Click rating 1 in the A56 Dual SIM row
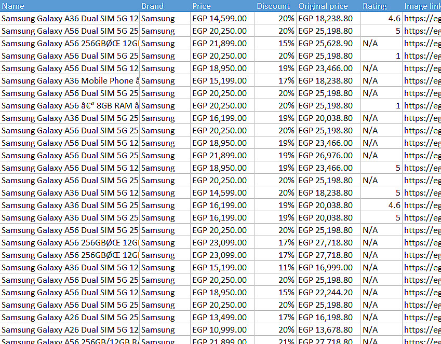 pyautogui.click(x=382, y=56)
